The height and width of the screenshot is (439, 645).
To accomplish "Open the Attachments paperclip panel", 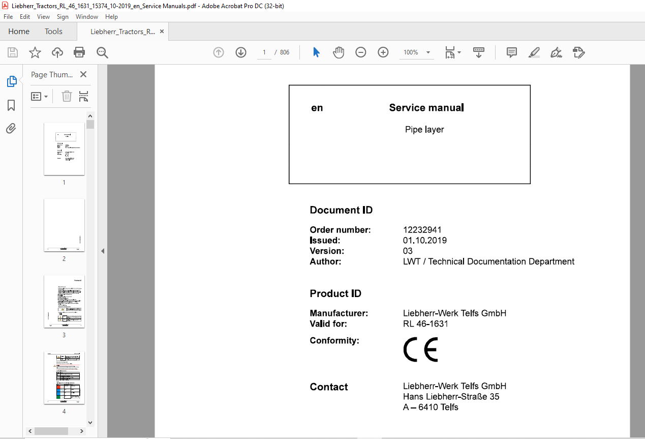I will tap(11, 129).
